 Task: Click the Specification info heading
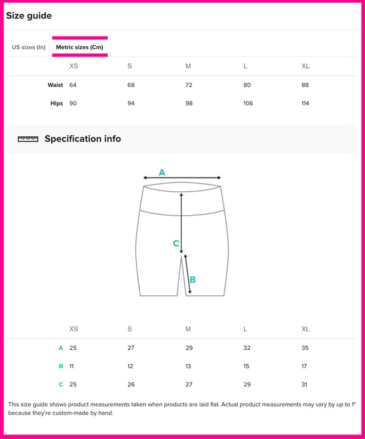(83, 139)
